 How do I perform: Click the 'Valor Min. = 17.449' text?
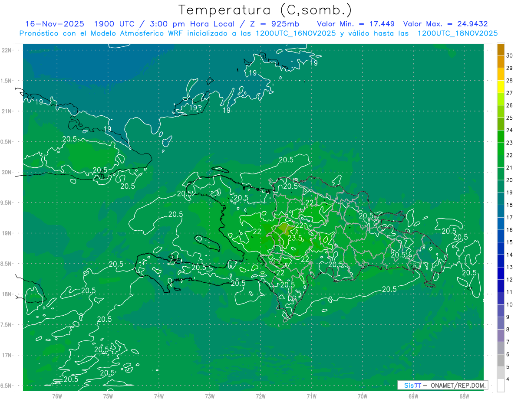[x=355, y=24]
